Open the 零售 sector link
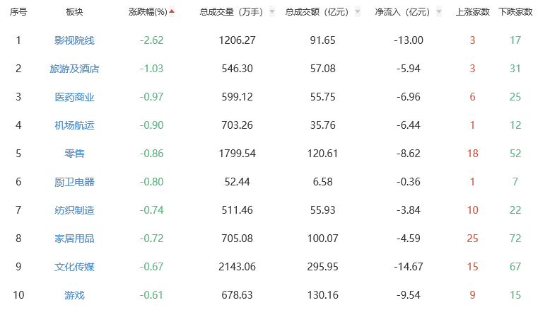This screenshot has height=310, width=545. pyautogui.click(x=74, y=154)
